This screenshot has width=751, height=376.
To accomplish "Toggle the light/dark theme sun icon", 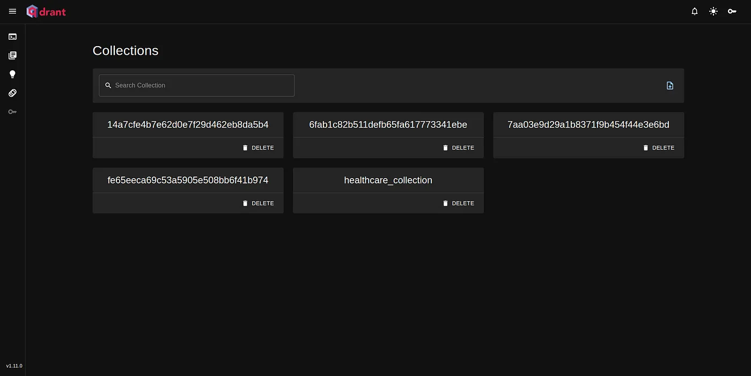I will click(713, 11).
